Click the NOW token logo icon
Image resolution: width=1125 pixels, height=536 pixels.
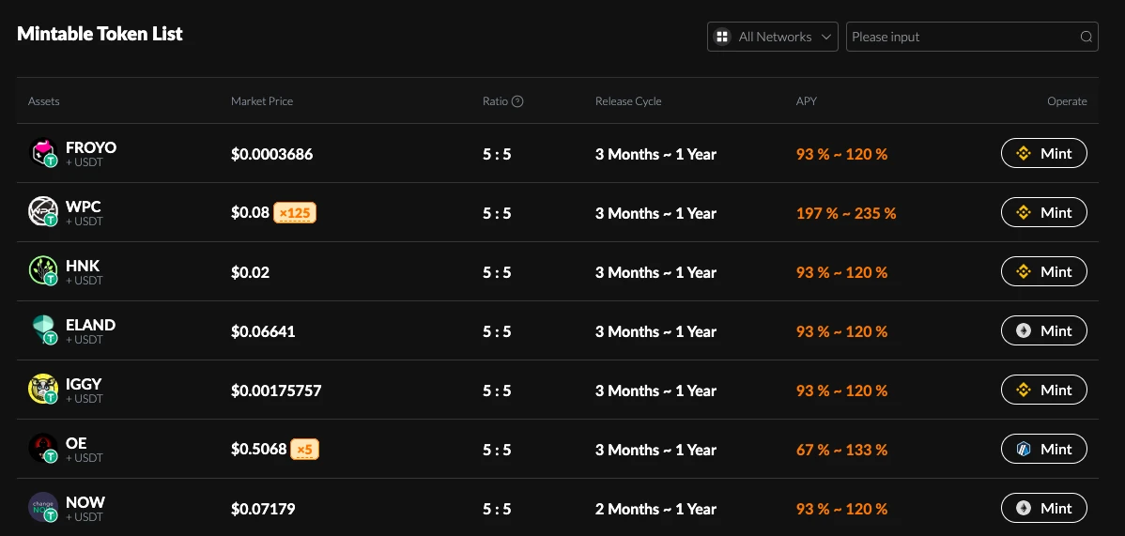click(42, 508)
